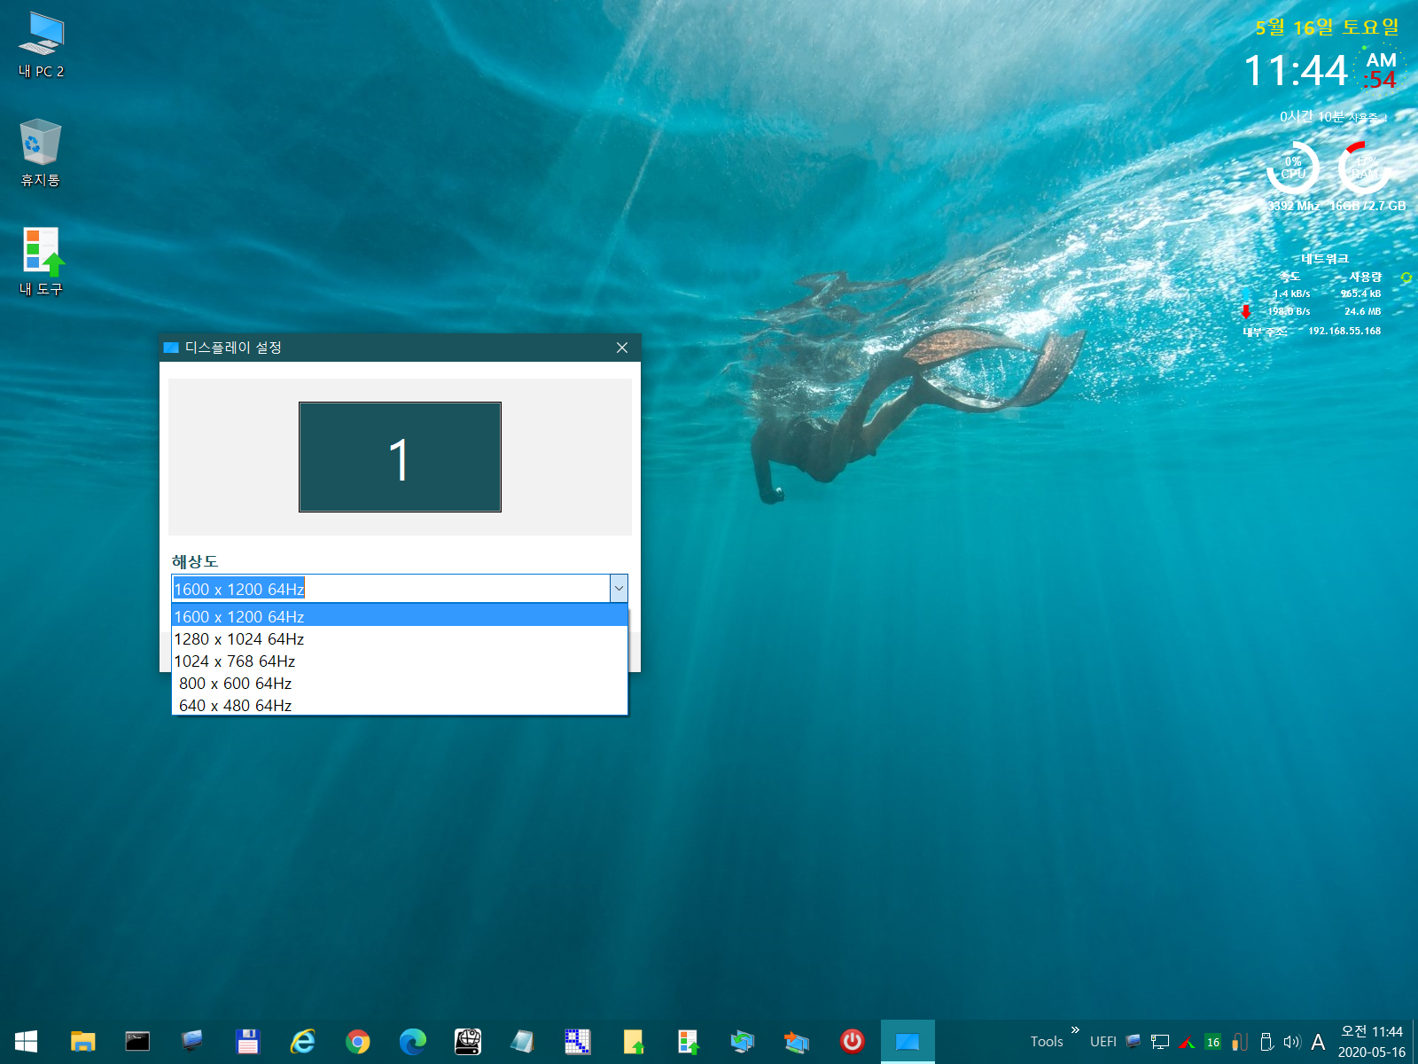Open the 내 도구 desktop shortcut
The width and height of the screenshot is (1418, 1064).
[42, 262]
